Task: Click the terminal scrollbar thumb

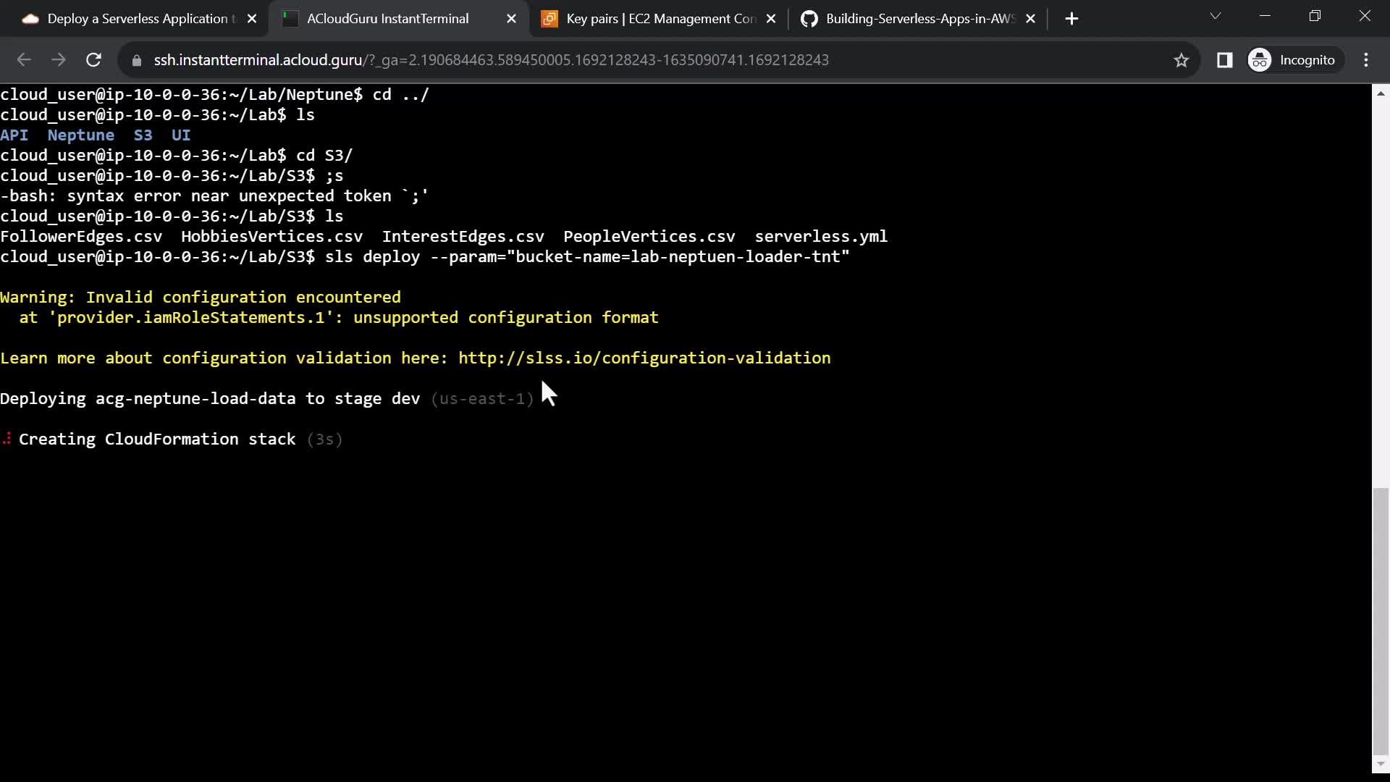Action: click(x=1381, y=619)
